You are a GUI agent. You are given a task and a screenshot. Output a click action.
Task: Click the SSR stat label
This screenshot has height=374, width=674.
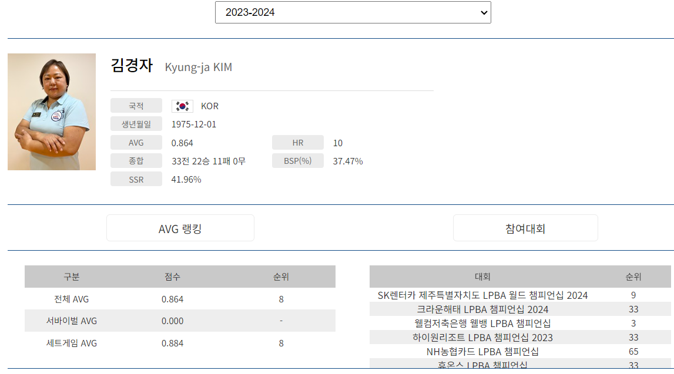coord(136,178)
